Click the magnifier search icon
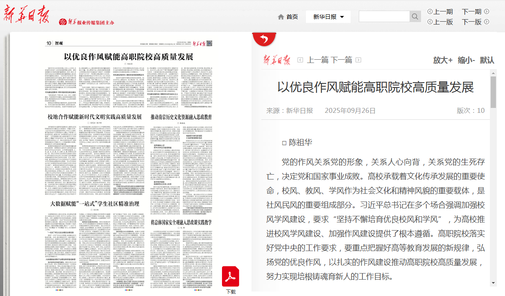Viewport: 505px width, 296px height. 415,16
